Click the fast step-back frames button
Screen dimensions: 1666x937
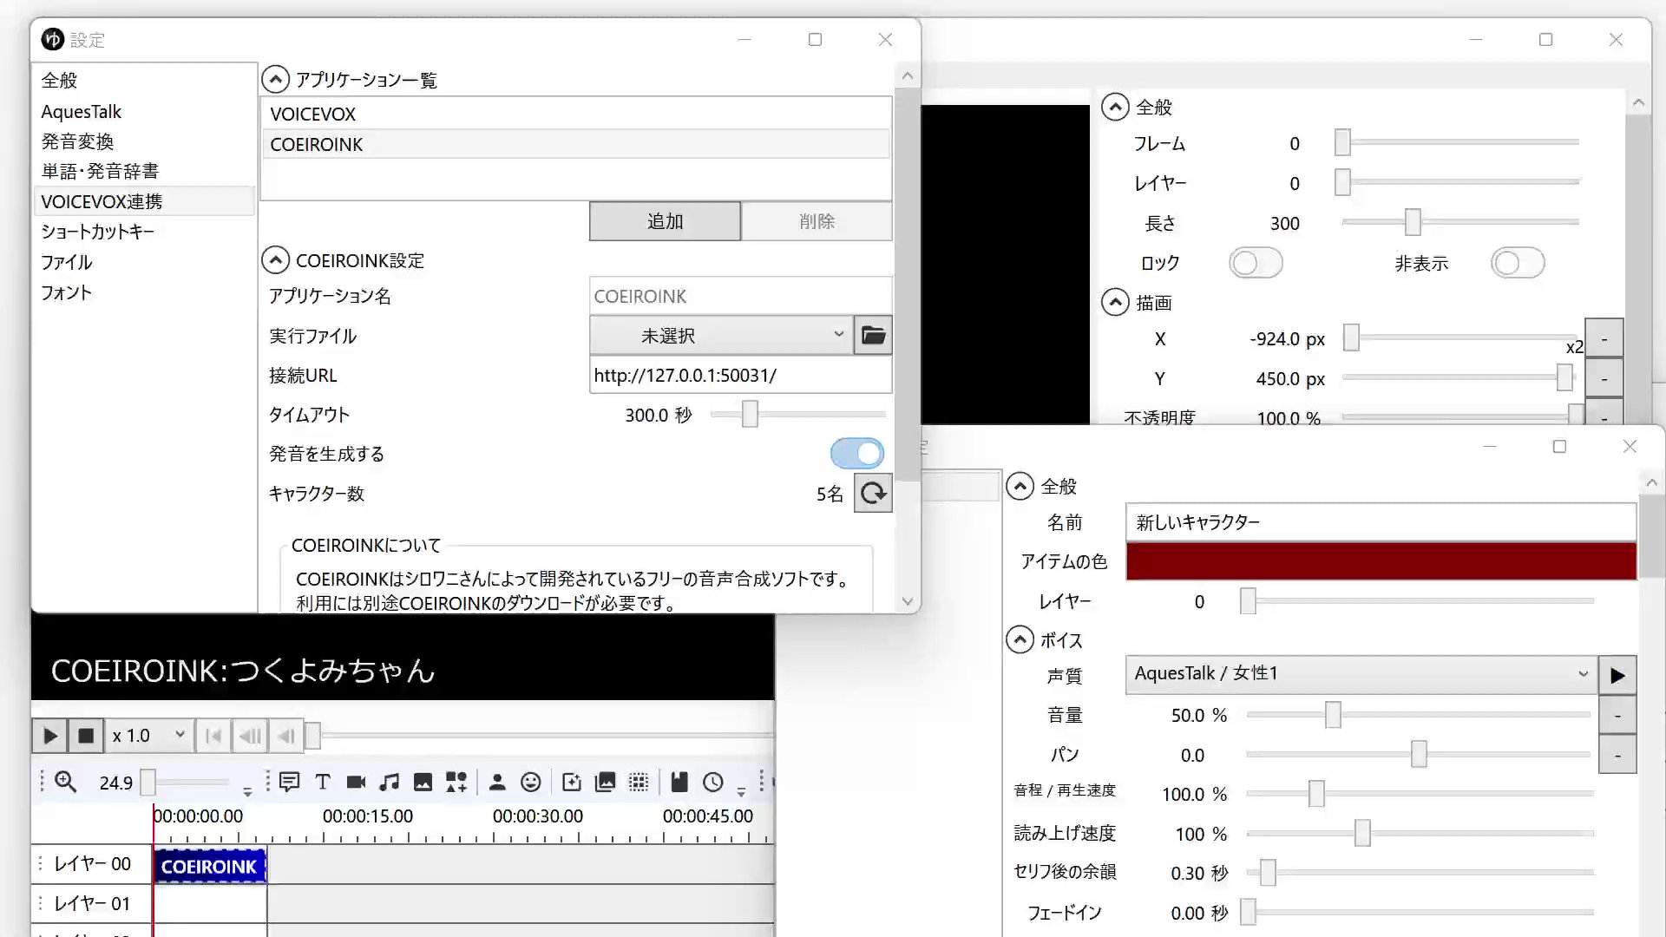(250, 736)
